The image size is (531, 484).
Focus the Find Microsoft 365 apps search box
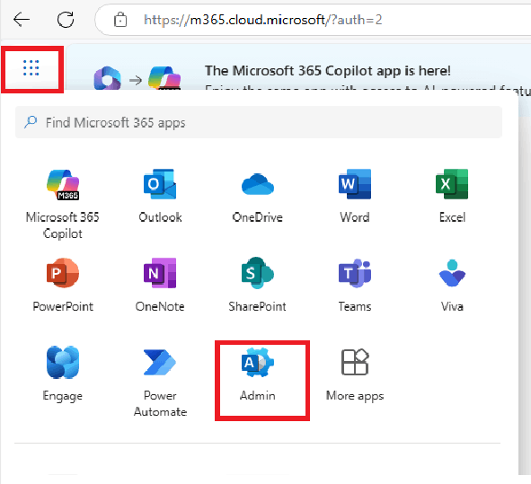(259, 122)
